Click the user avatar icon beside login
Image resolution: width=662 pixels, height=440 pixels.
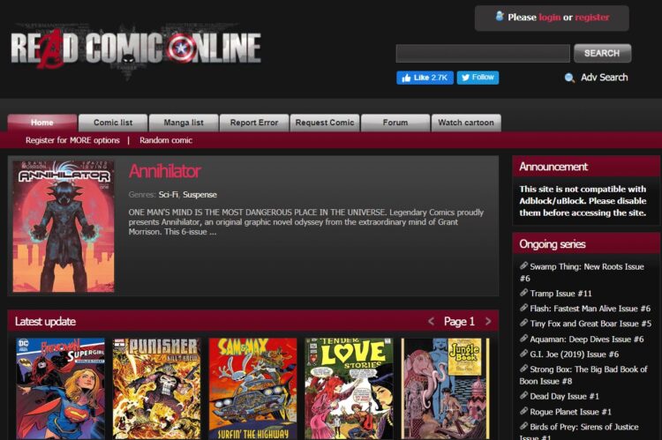point(500,17)
